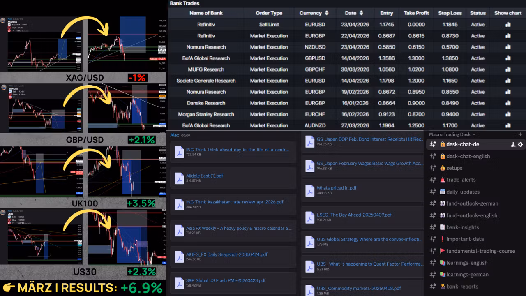This screenshot has width=526, height=296.
Task: Open settings gear on desk-chat-de channel
Action: [520, 144]
